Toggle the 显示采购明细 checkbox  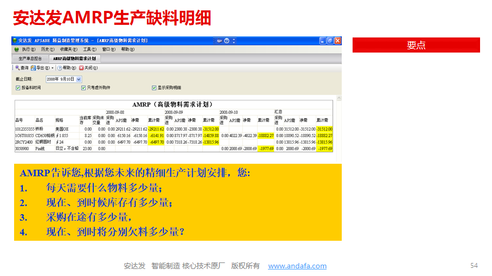[x=154, y=88]
